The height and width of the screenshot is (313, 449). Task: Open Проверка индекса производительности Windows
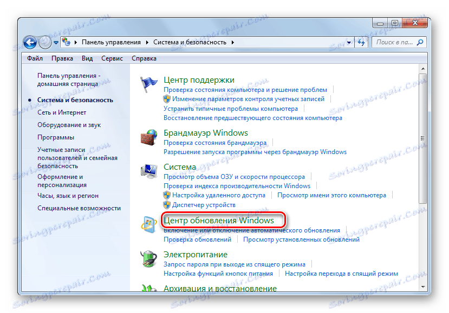coord(237,186)
